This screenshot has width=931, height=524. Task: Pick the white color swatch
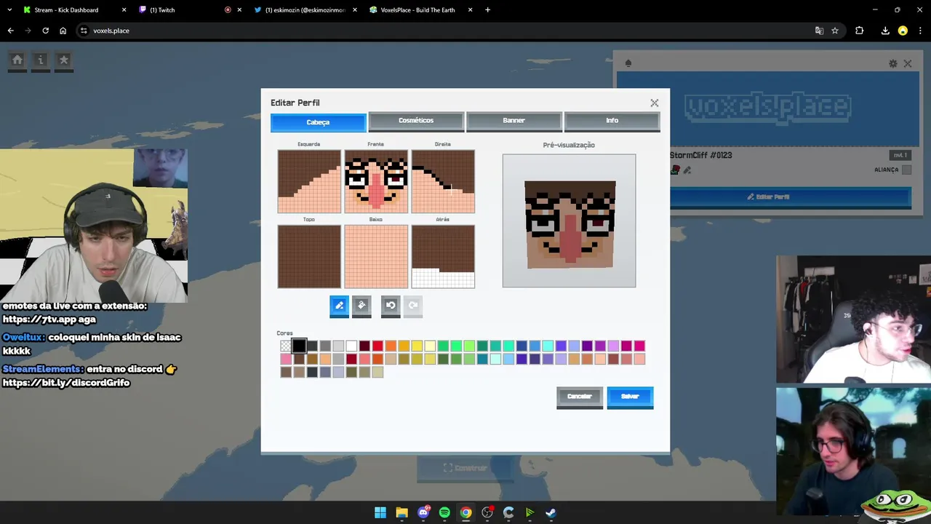tap(351, 346)
